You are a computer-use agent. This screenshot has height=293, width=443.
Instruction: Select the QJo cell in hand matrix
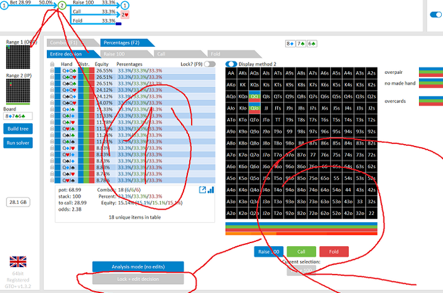254,108
